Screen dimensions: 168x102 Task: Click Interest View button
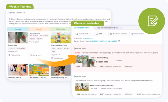137,34
